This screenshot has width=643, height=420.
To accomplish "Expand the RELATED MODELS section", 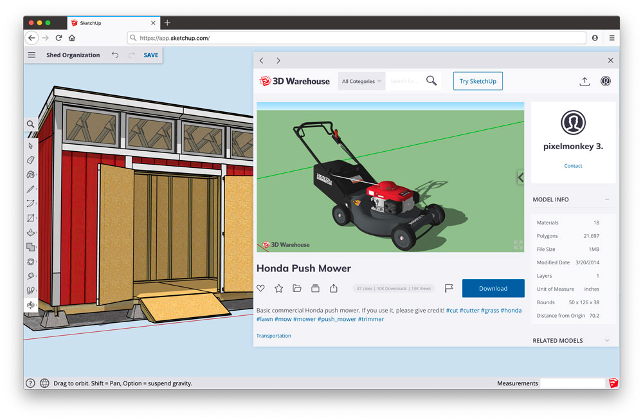I will pos(607,340).
